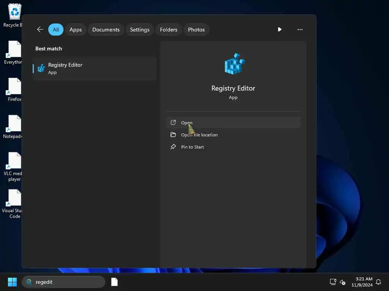Click the muted volume tray icon
The height and width of the screenshot is (291, 389).
pos(343,282)
